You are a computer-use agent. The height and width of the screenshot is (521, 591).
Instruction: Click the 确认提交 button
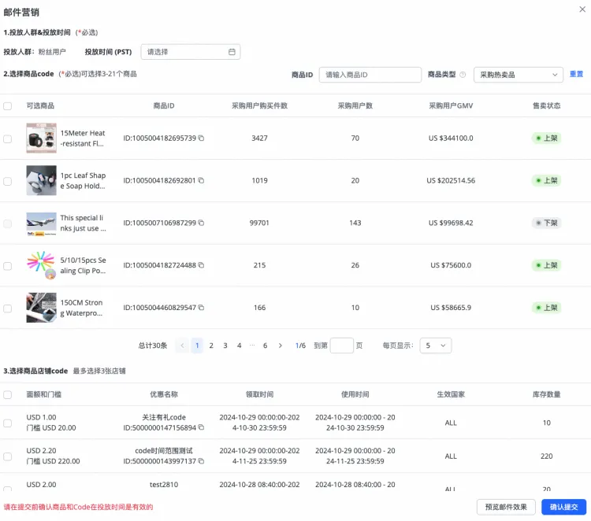pos(563,507)
